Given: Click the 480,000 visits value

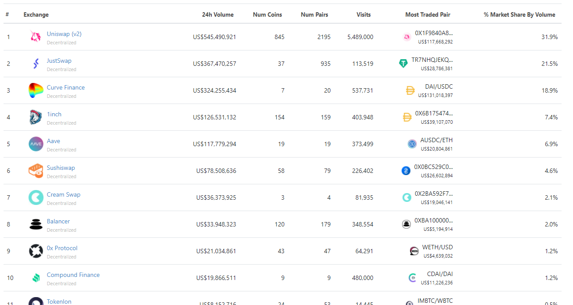Looking at the screenshot, I should point(363,278).
